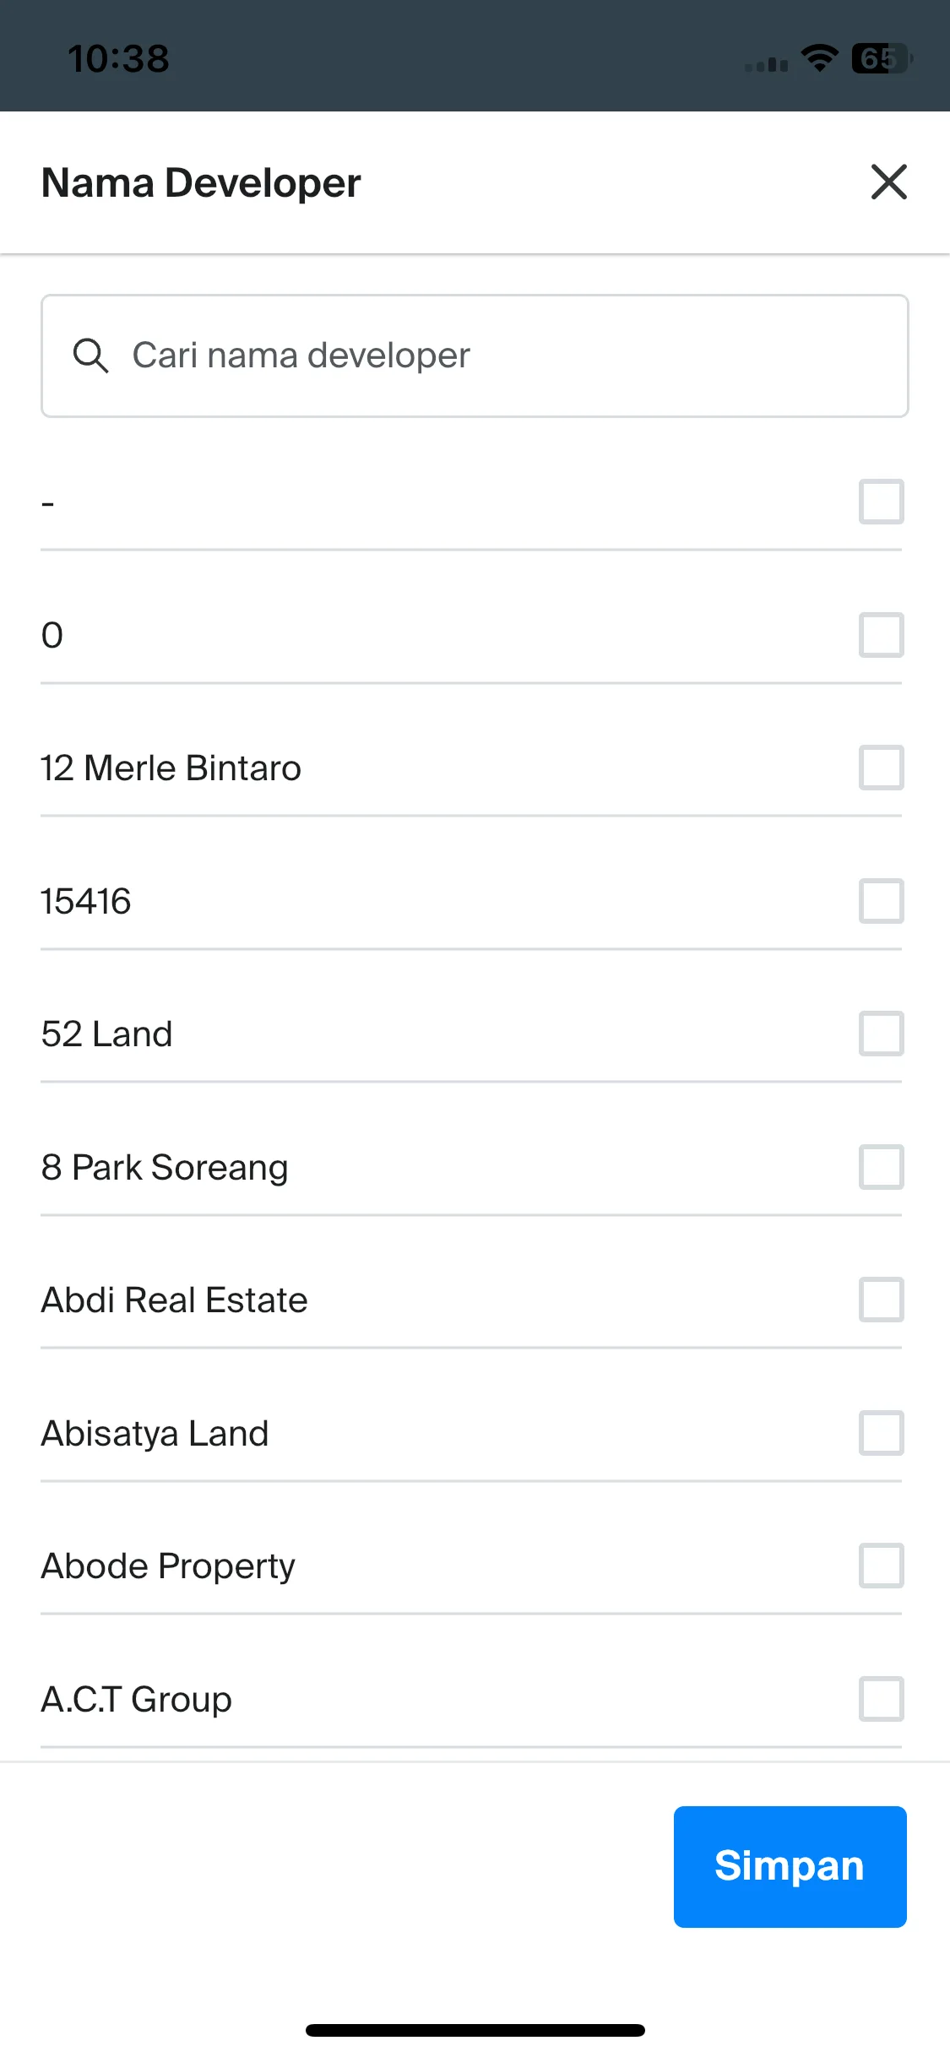Viewport: 950px width, 2057px height.
Task: Check the dash entry checkbox
Action: click(881, 502)
